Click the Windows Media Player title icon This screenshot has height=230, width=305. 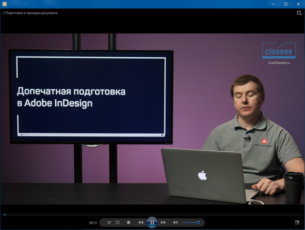click(4, 4)
